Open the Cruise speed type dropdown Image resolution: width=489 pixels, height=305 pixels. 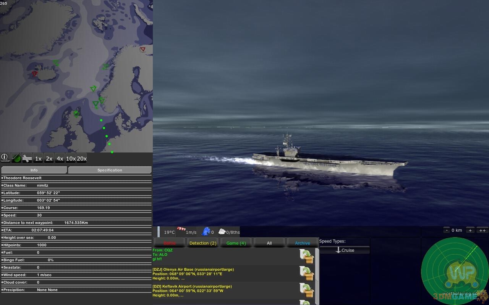tap(344, 250)
